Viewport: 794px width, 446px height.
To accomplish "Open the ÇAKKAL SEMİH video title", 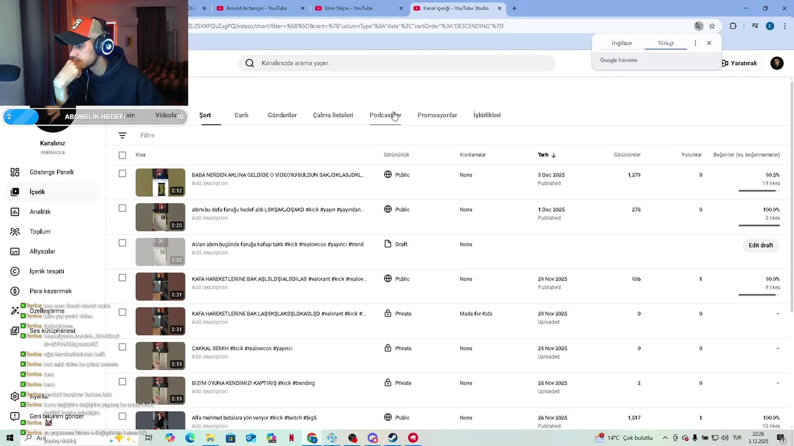I will point(242,349).
